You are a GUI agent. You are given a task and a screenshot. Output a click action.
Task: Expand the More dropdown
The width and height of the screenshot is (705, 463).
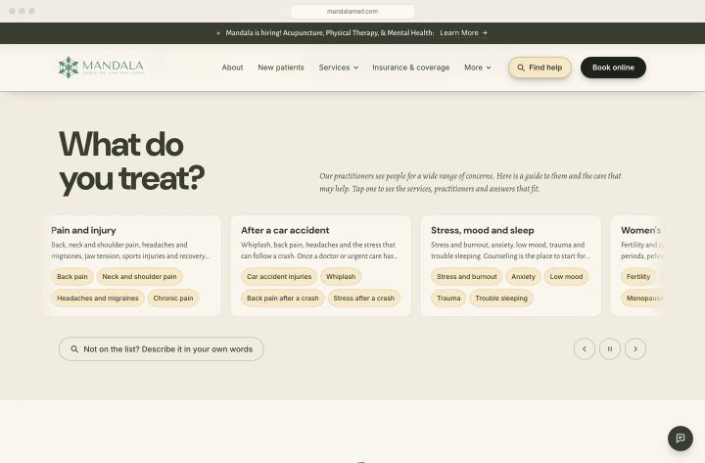click(x=478, y=68)
